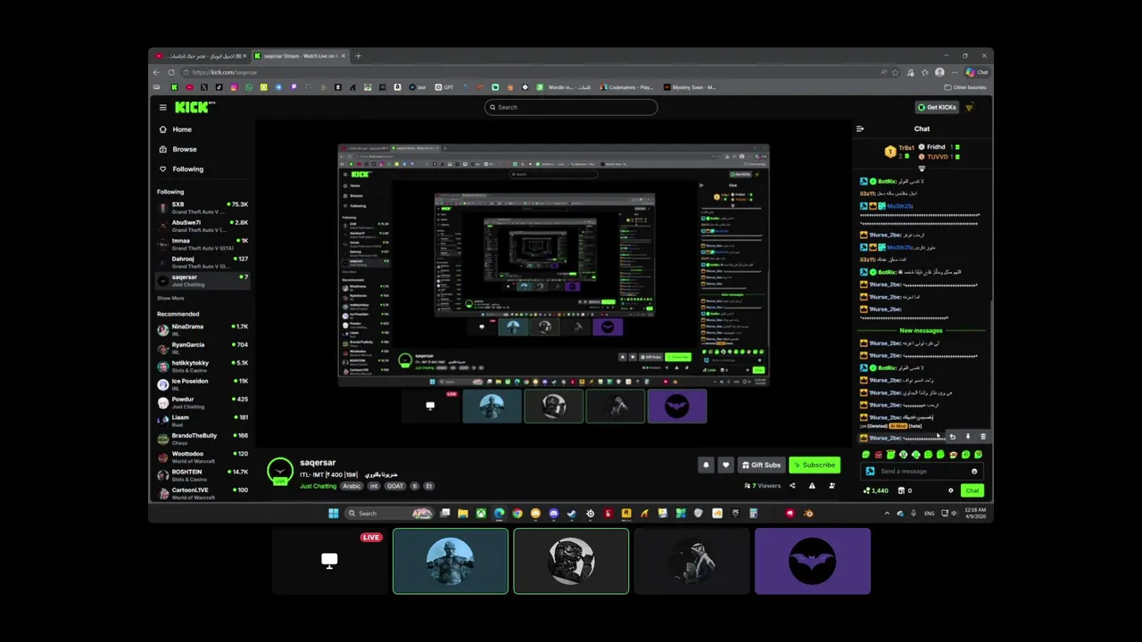Open the hamburger sidebar menu
1142x642 pixels.
click(x=162, y=107)
